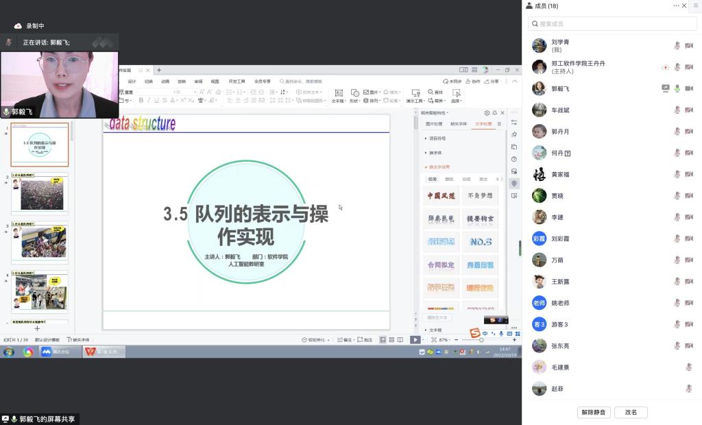Click the 中国风范 text effect style

click(x=441, y=196)
